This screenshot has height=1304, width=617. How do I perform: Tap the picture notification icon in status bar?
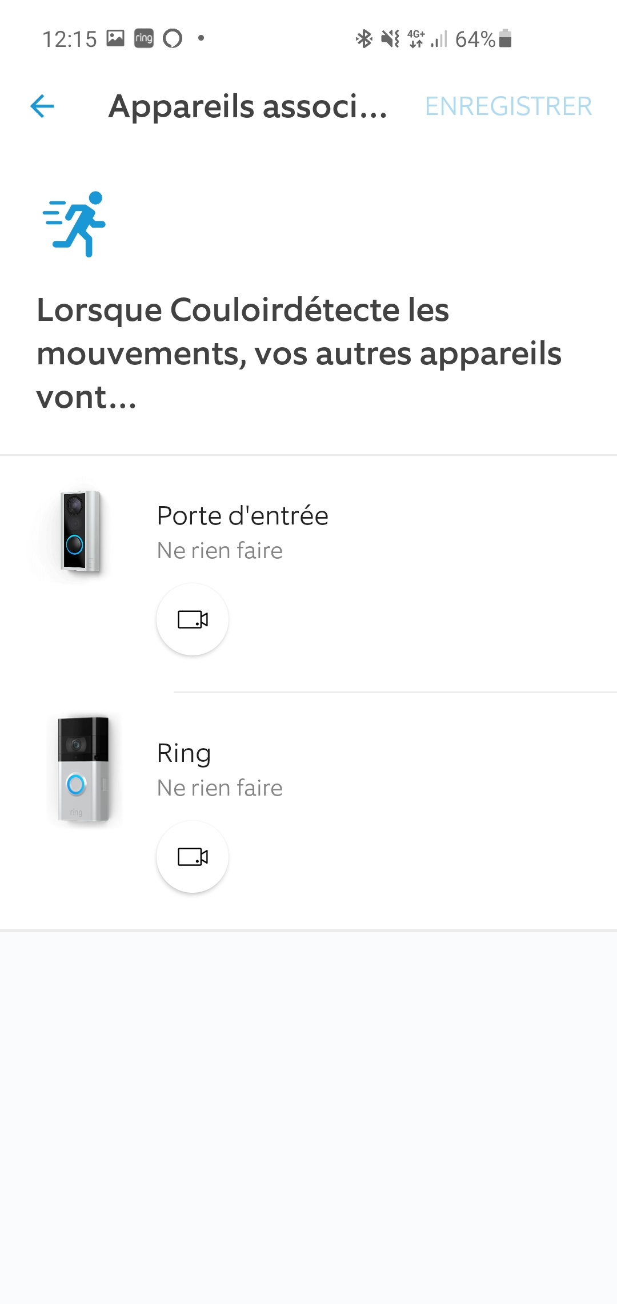point(115,38)
